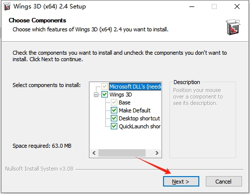
Task: Uncheck the Desktop shortcut checkbox
Action: click(x=114, y=118)
